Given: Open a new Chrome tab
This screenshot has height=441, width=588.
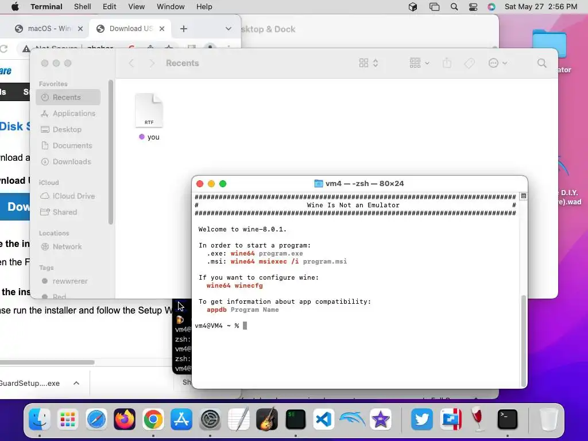Looking at the screenshot, I should [183, 29].
